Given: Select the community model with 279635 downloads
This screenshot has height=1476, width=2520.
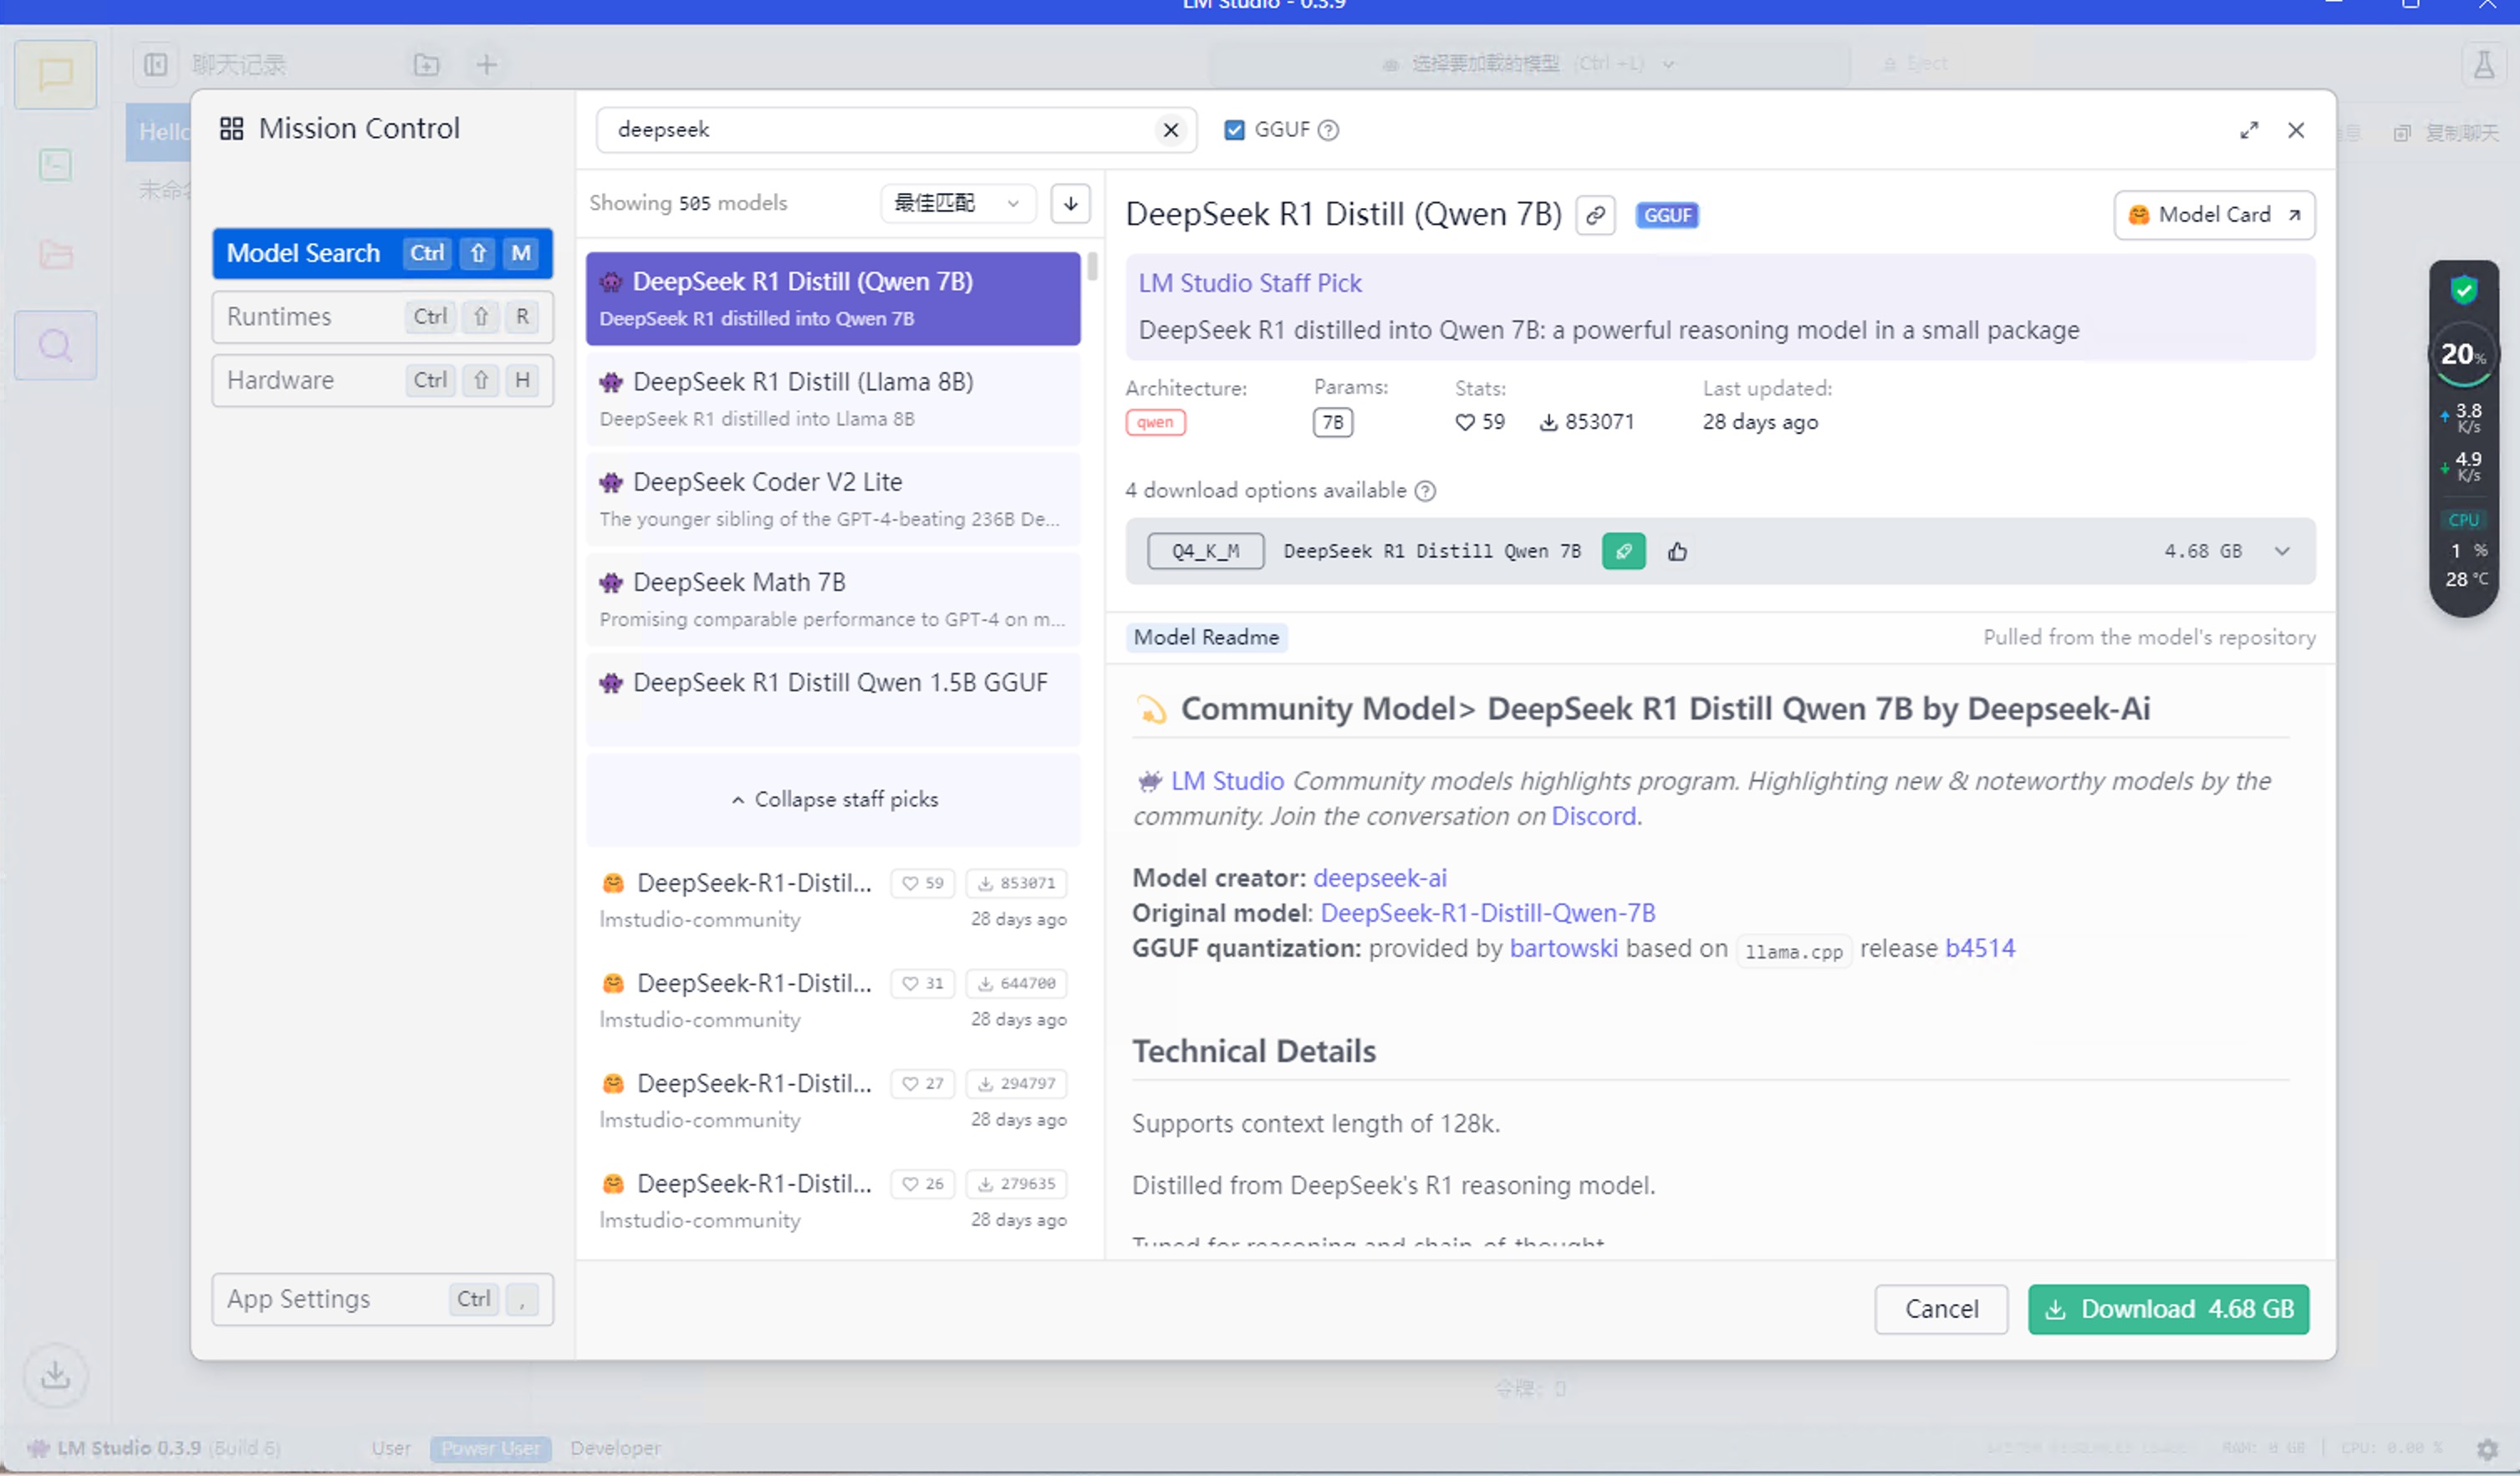Looking at the screenshot, I should 833,1201.
